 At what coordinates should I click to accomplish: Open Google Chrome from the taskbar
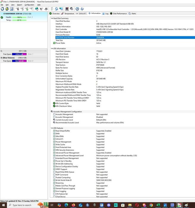tap(151, 205)
